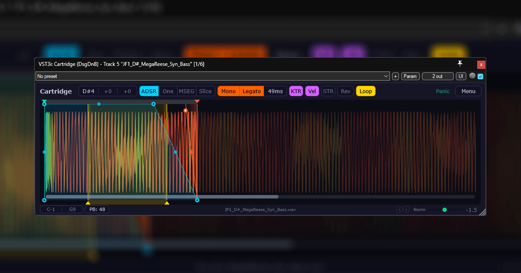Switch to the ADSR envelope mode

(x=148, y=91)
